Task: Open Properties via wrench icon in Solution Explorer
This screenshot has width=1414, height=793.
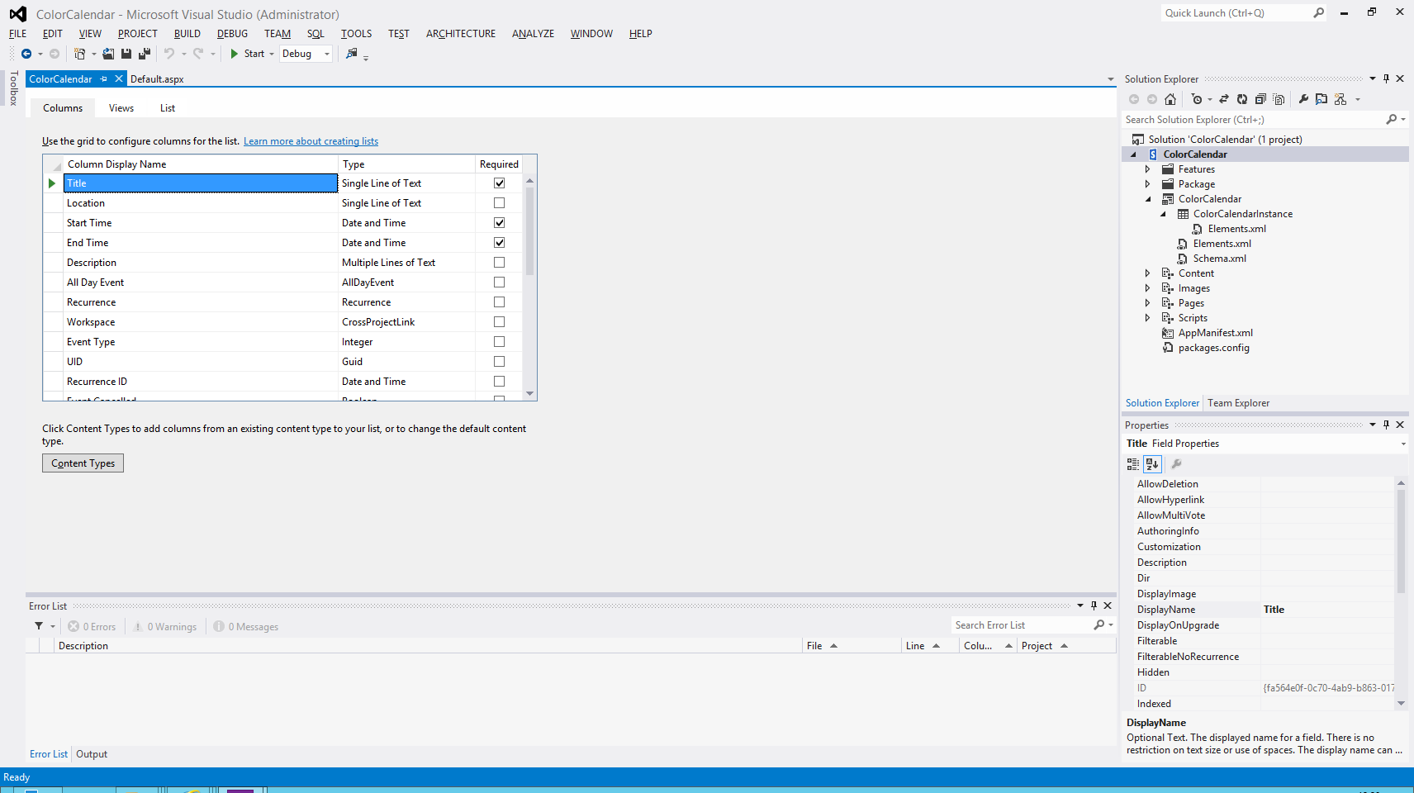Action: 1303,99
